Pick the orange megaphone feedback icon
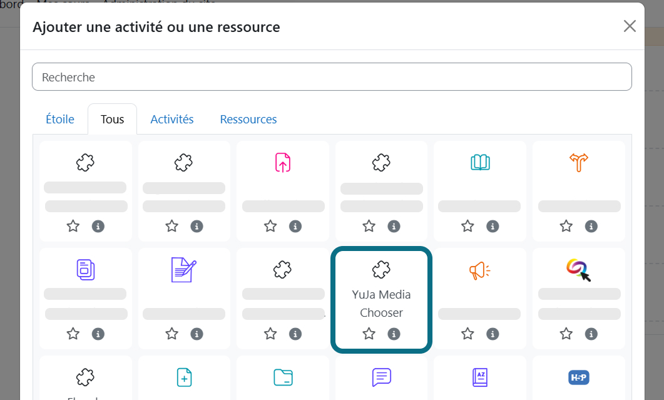Viewport: 664px width, 400px height. coord(480,270)
